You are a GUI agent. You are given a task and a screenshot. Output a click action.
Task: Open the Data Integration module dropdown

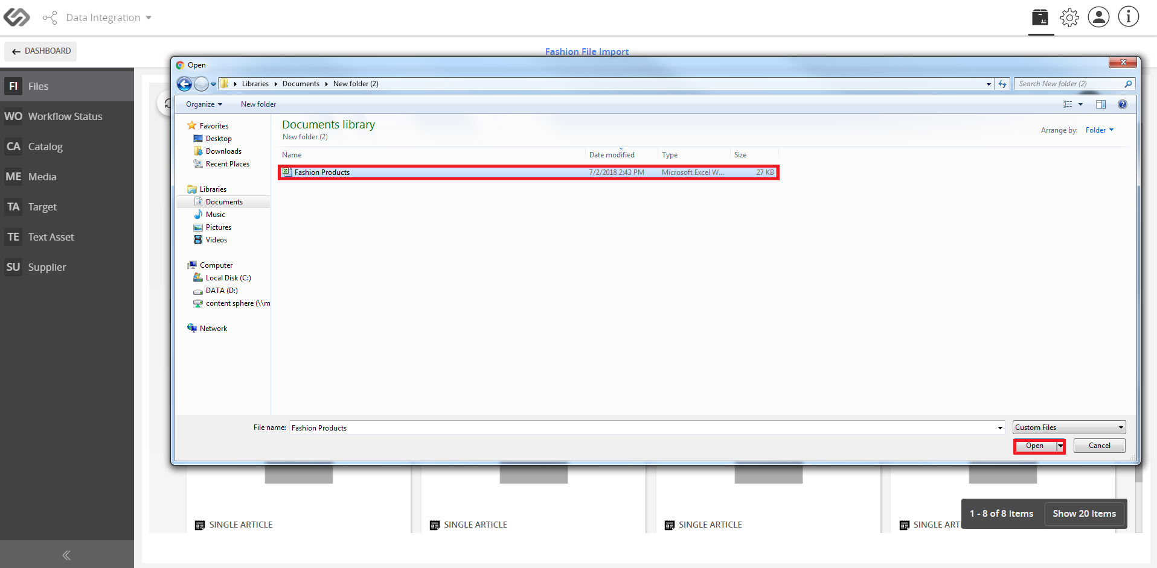(x=97, y=17)
